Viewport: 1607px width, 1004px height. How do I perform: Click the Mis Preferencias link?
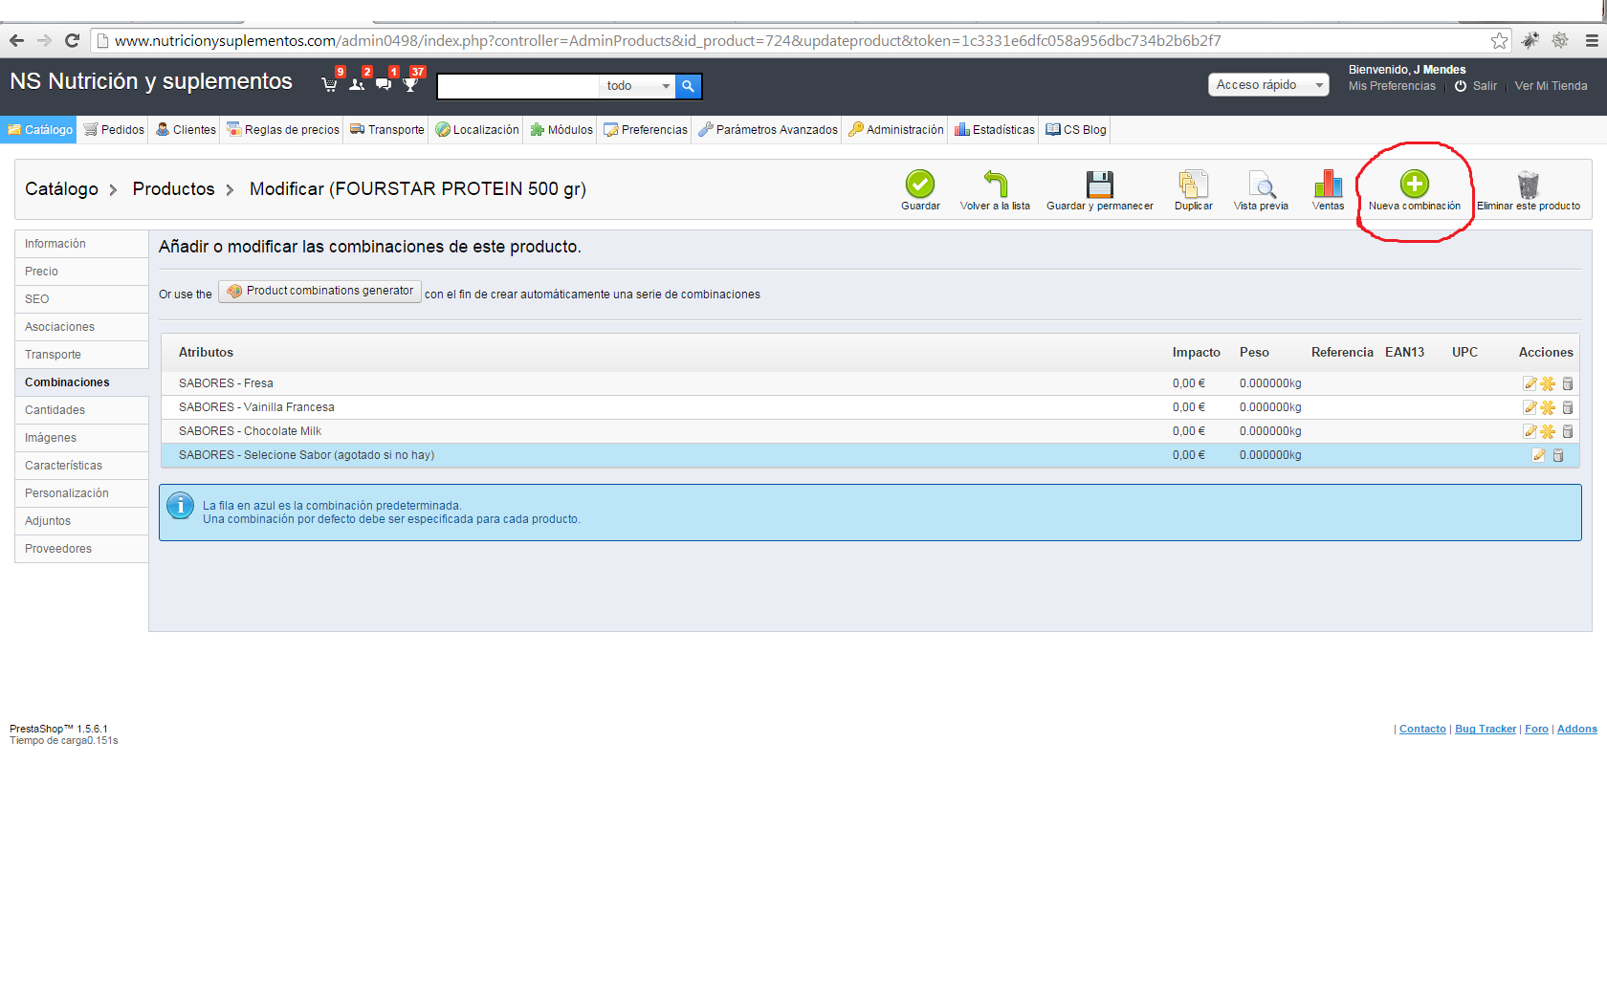point(1392,86)
